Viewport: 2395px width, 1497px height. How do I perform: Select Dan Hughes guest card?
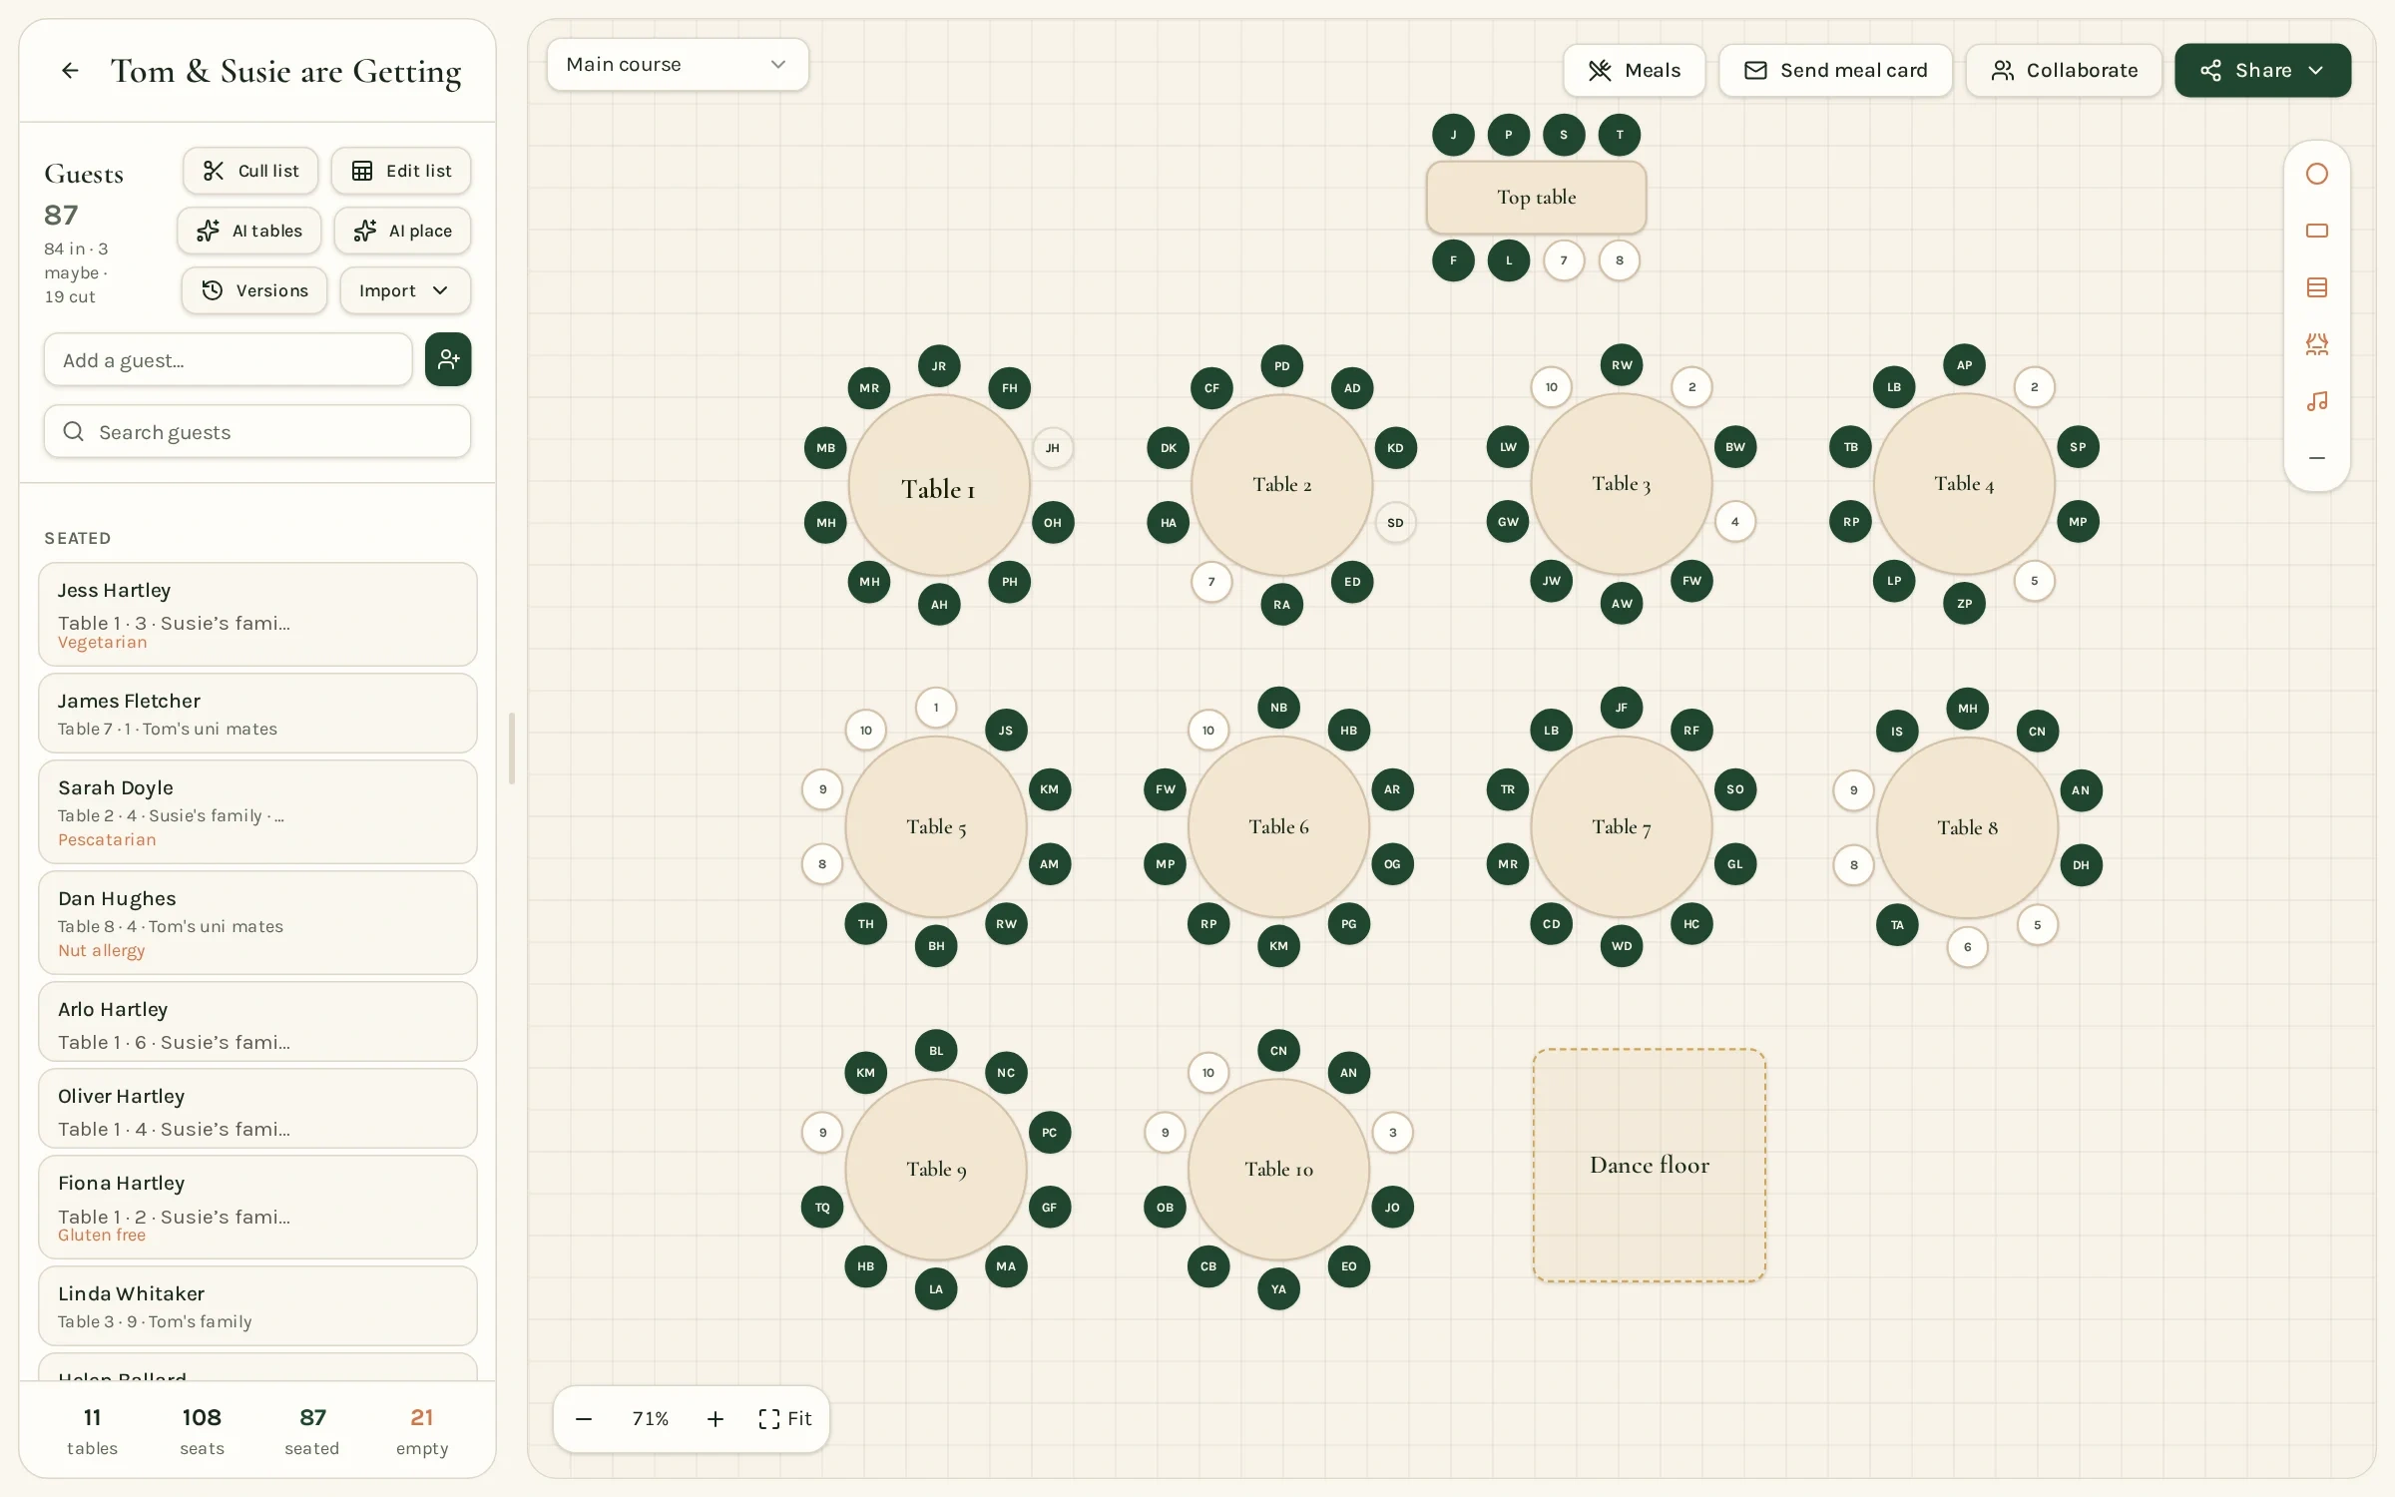[257, 922]
